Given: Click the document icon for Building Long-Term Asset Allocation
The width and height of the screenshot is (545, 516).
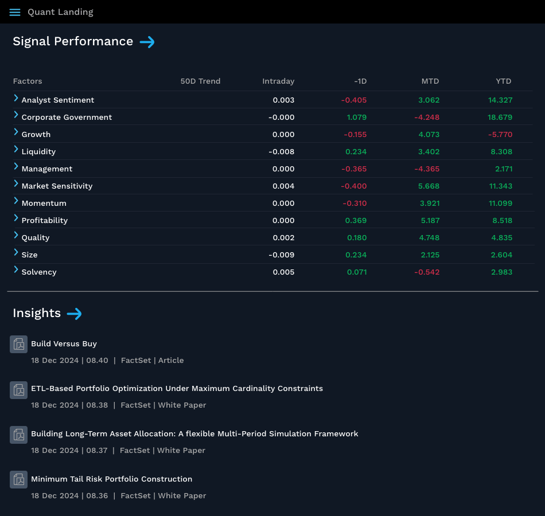Looking at the screenshot, I should point(18,435).
